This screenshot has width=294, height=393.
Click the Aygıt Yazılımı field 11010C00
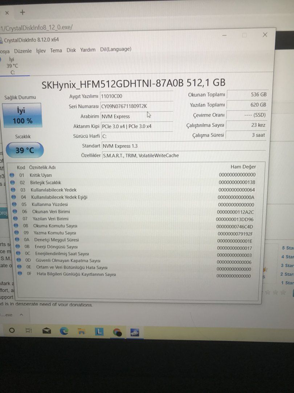[136, 96]
